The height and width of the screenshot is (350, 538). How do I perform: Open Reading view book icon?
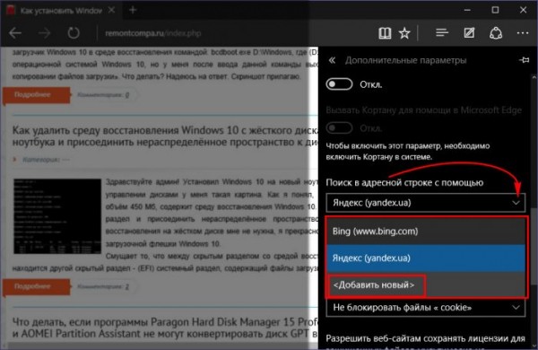tap(385, 33)
